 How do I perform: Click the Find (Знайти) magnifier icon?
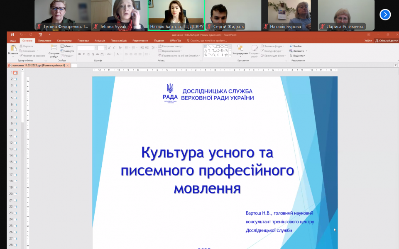(291, 46)
